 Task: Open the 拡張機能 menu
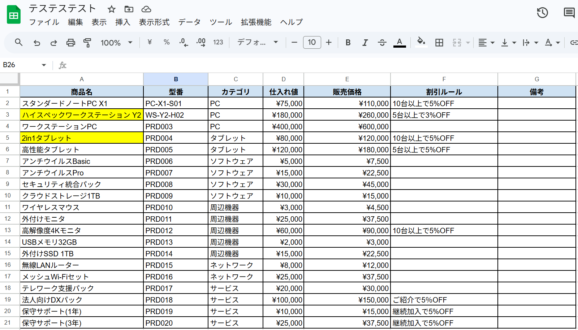point(256,22)
